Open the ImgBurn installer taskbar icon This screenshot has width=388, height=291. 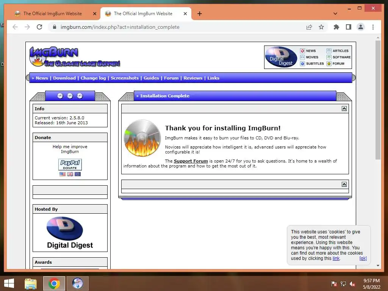click(77, 283)
